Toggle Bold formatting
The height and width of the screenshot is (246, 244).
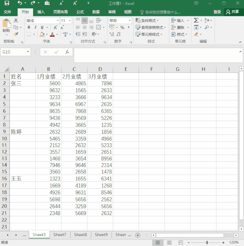[29, 27]
